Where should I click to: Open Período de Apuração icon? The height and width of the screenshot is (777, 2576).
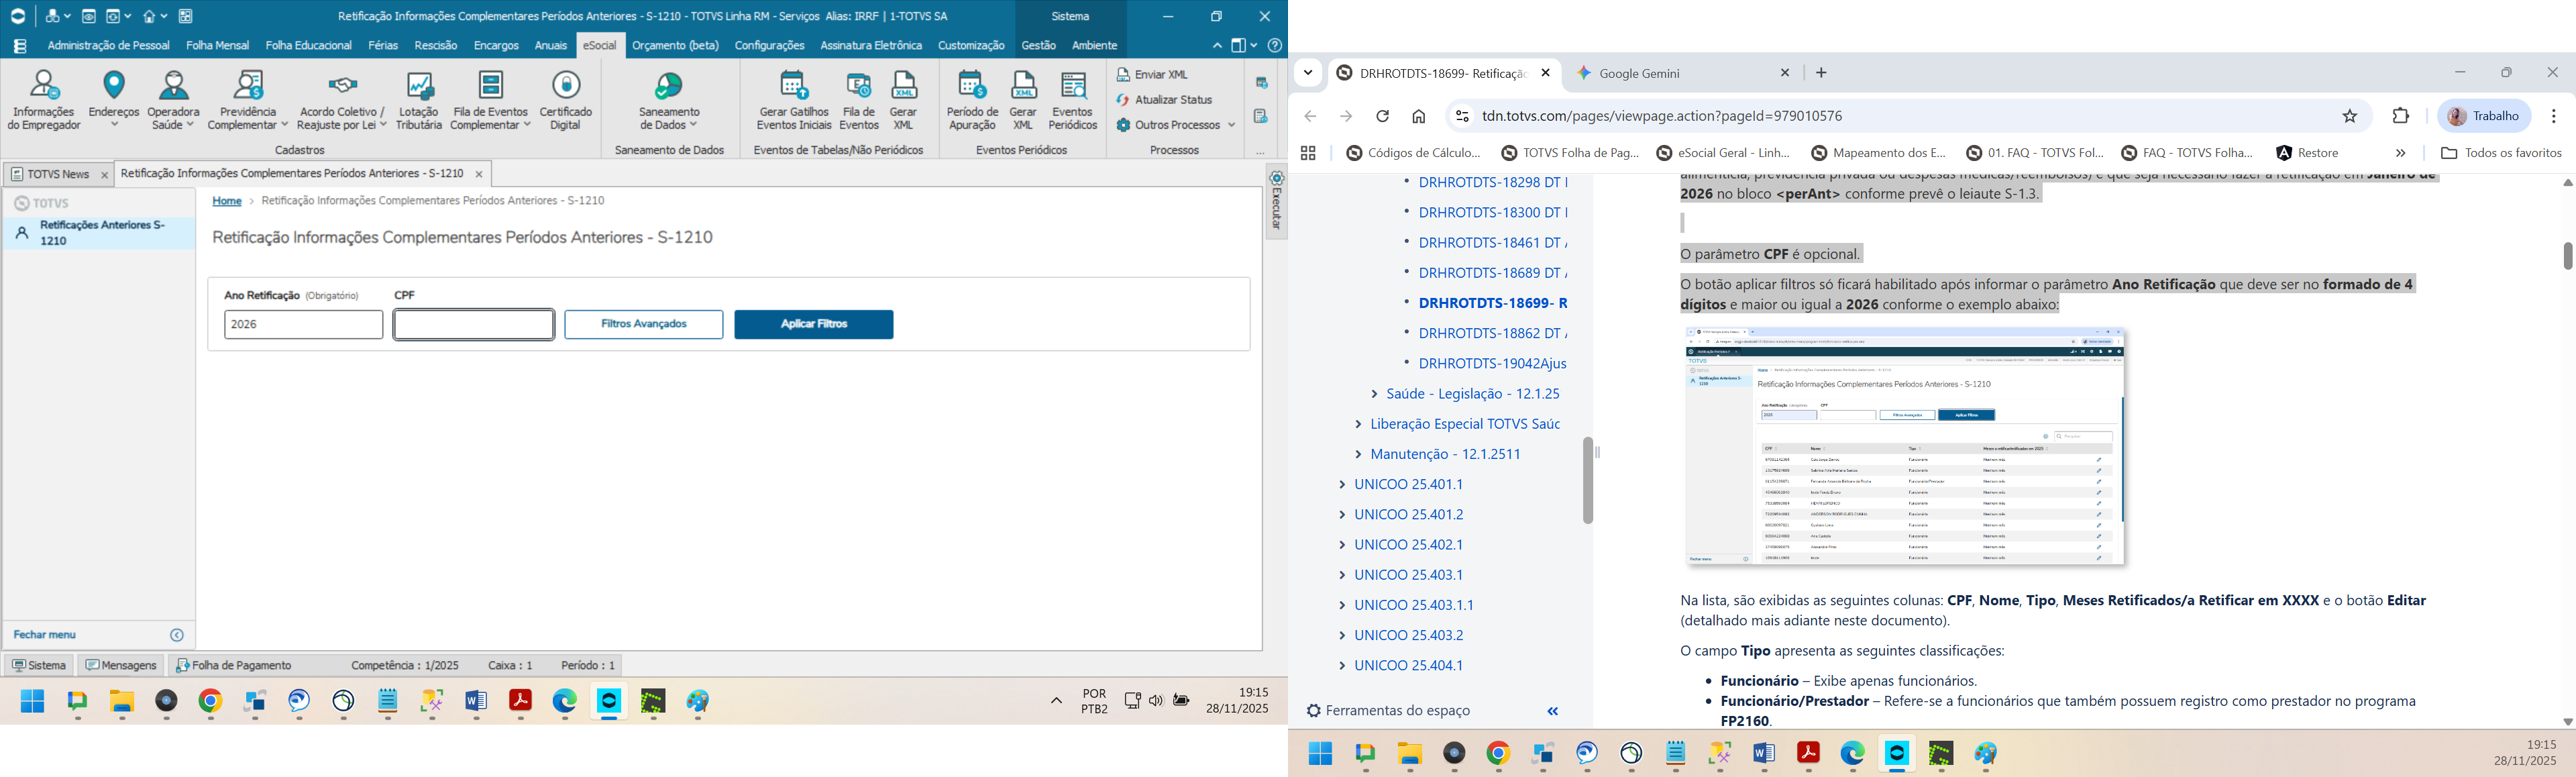pyautogui.click(x=972, y=100)
